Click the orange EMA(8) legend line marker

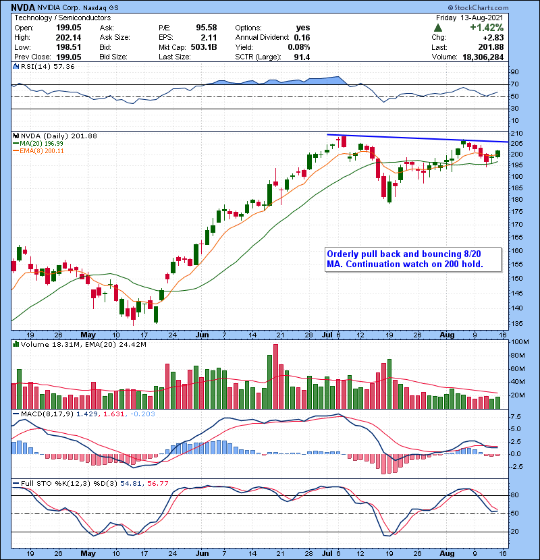pos(16,151)
